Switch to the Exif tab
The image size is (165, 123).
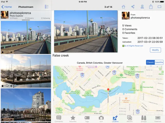tap(101, 119)
